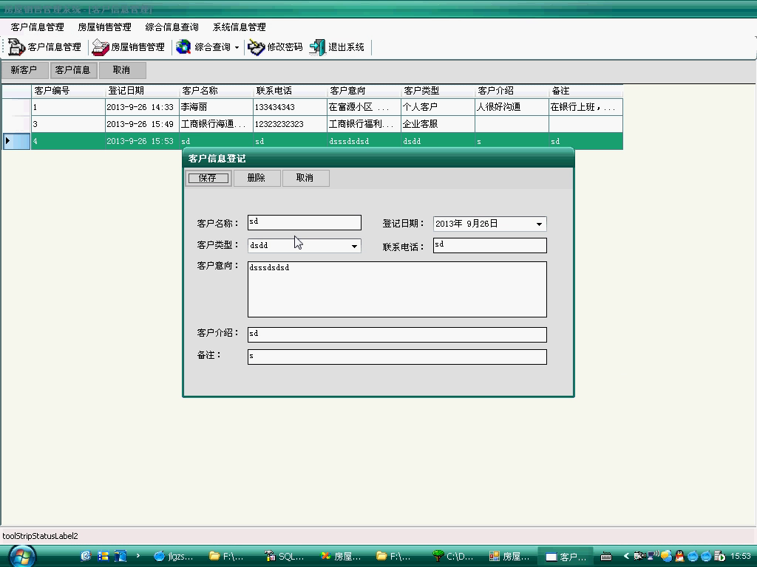757x567 pixels.
Task: Click the 备注 input field
Action: 397,357
